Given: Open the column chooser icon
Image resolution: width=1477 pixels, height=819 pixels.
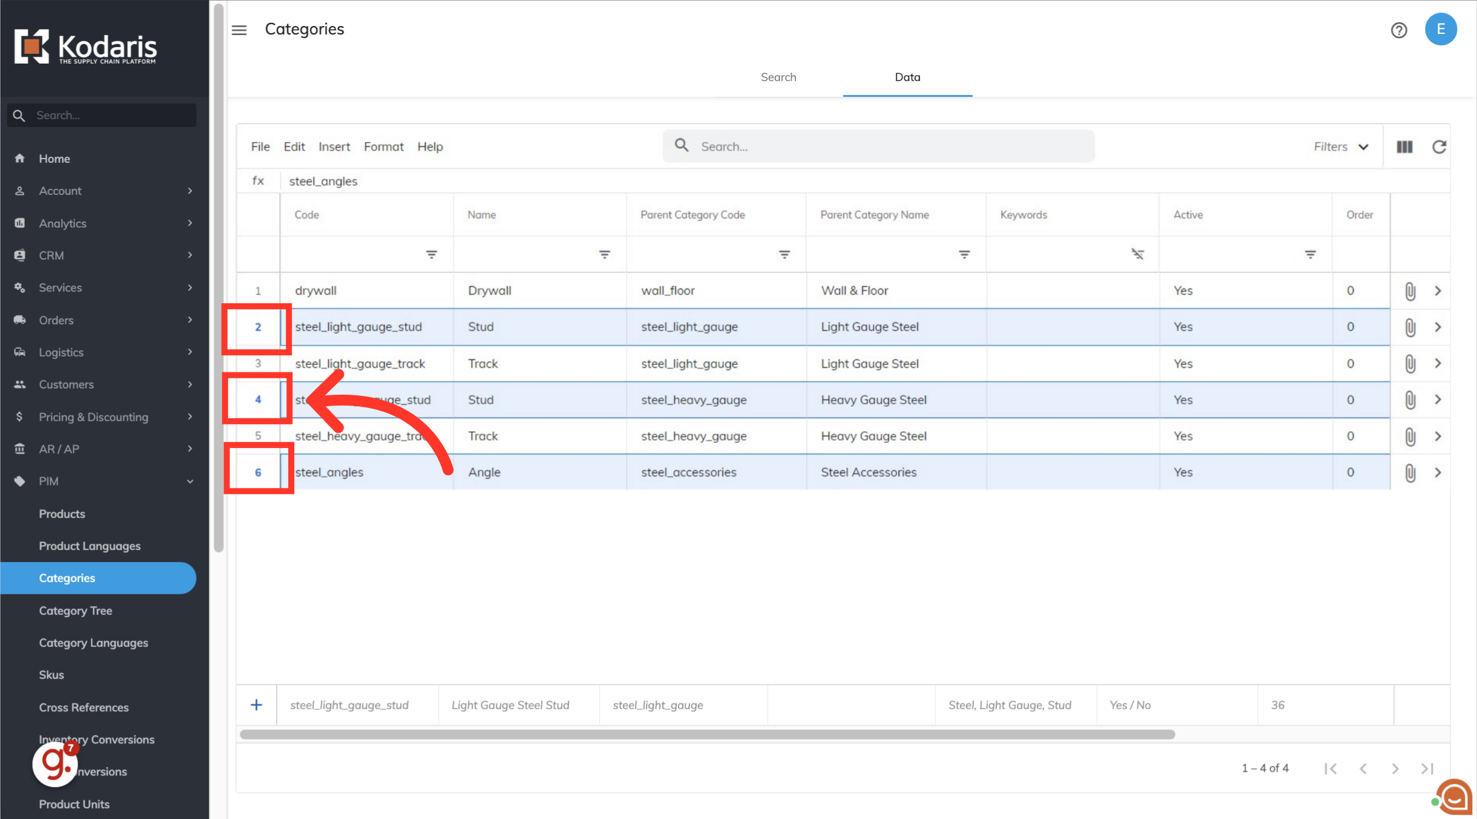Looking at the screenshot, I should click(x=1404, y=146).
